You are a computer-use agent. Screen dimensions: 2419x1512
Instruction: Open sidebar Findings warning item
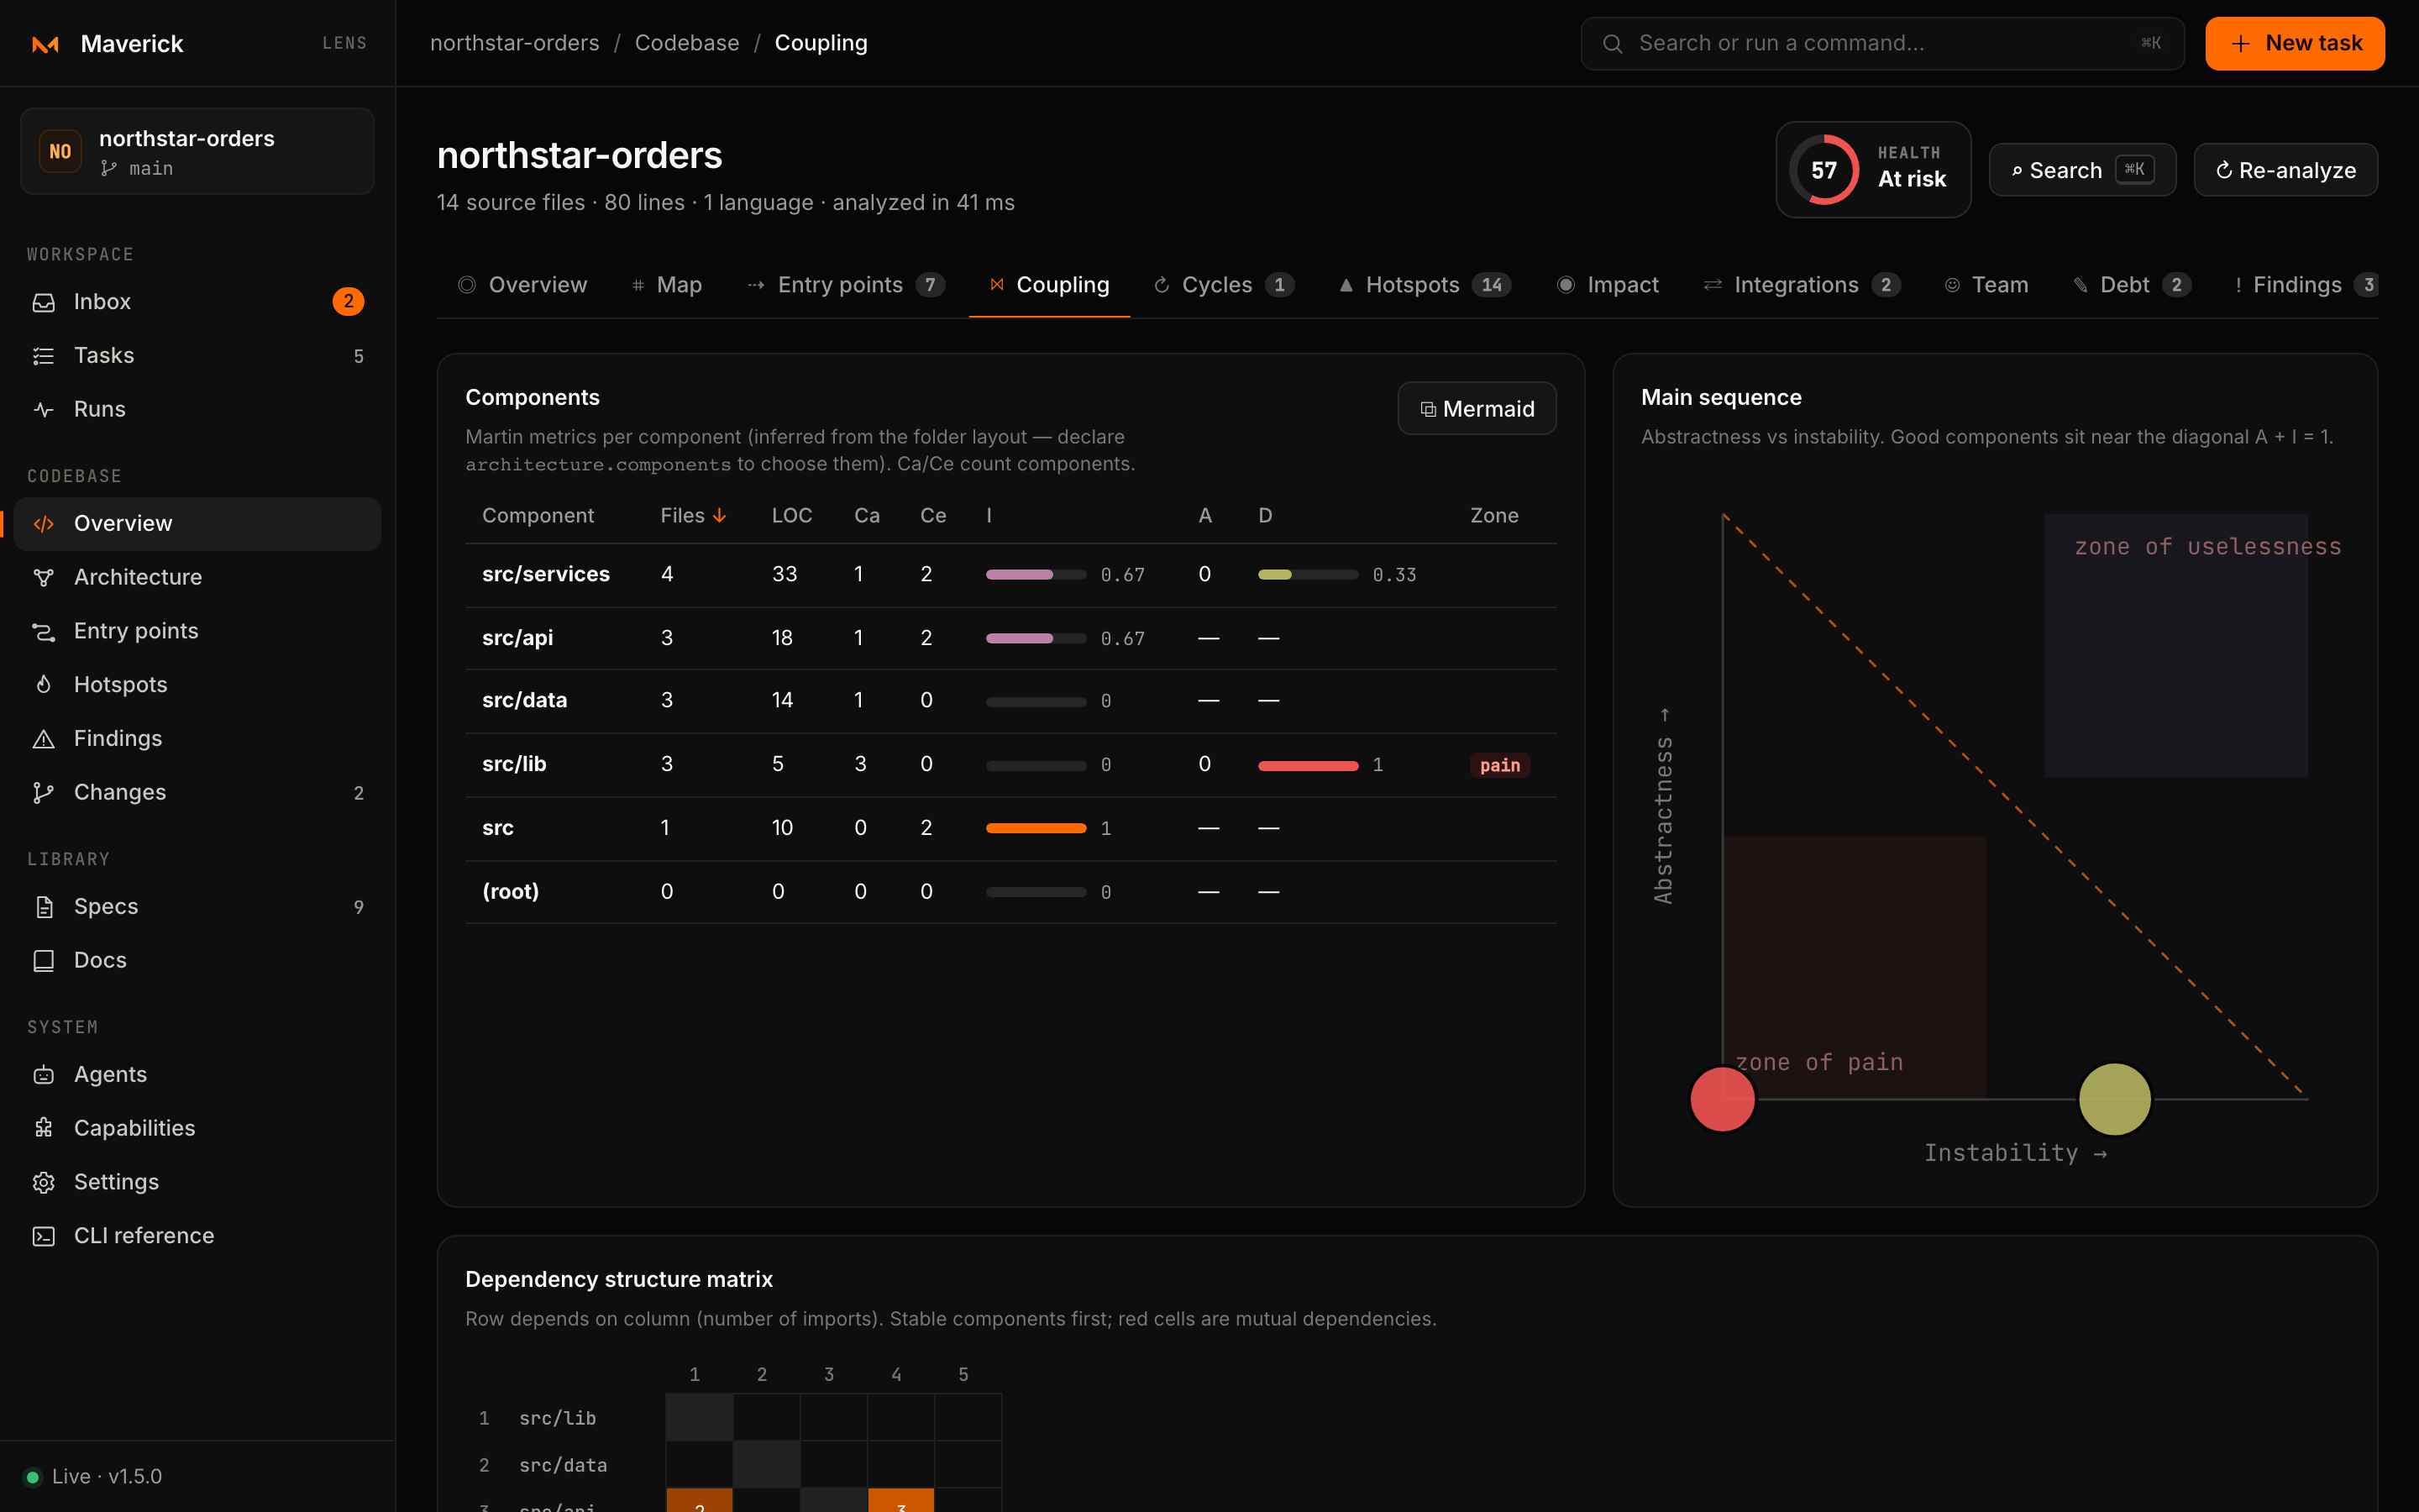coord(197,738)
